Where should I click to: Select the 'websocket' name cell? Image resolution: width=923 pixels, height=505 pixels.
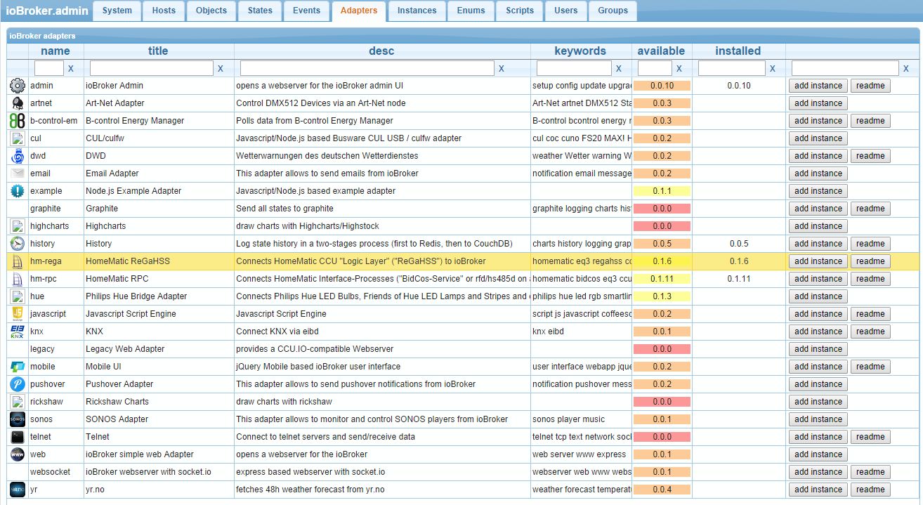pyautogui.click(x=55, y=472)
